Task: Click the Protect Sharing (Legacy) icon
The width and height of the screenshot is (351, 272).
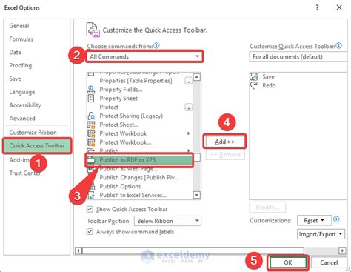Action: click(x=91, y=116)
